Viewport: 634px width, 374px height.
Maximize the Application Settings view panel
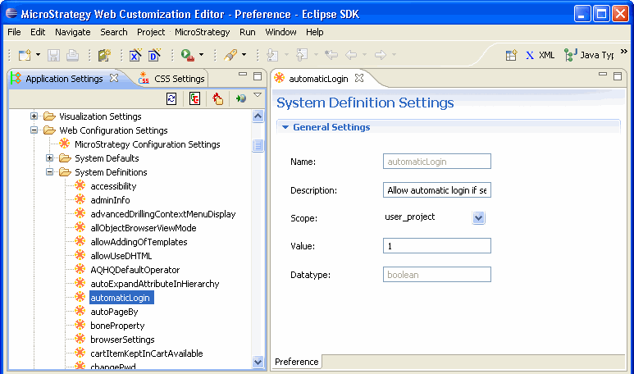click(x=258, y=76)
